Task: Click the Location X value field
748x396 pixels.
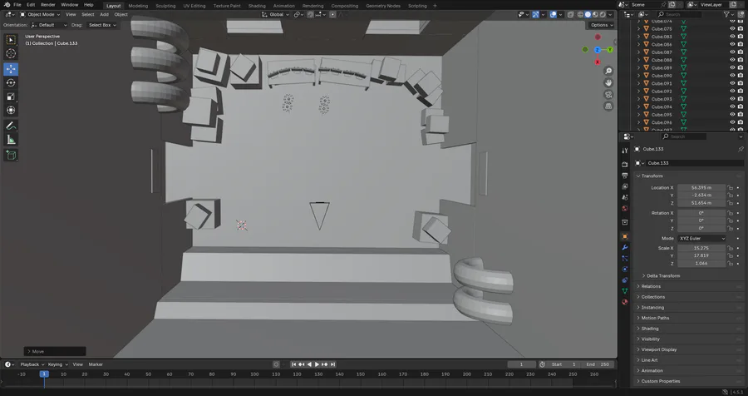Action: [701, 188]
